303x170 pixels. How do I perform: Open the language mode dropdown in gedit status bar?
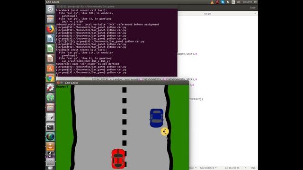[193, 168]
